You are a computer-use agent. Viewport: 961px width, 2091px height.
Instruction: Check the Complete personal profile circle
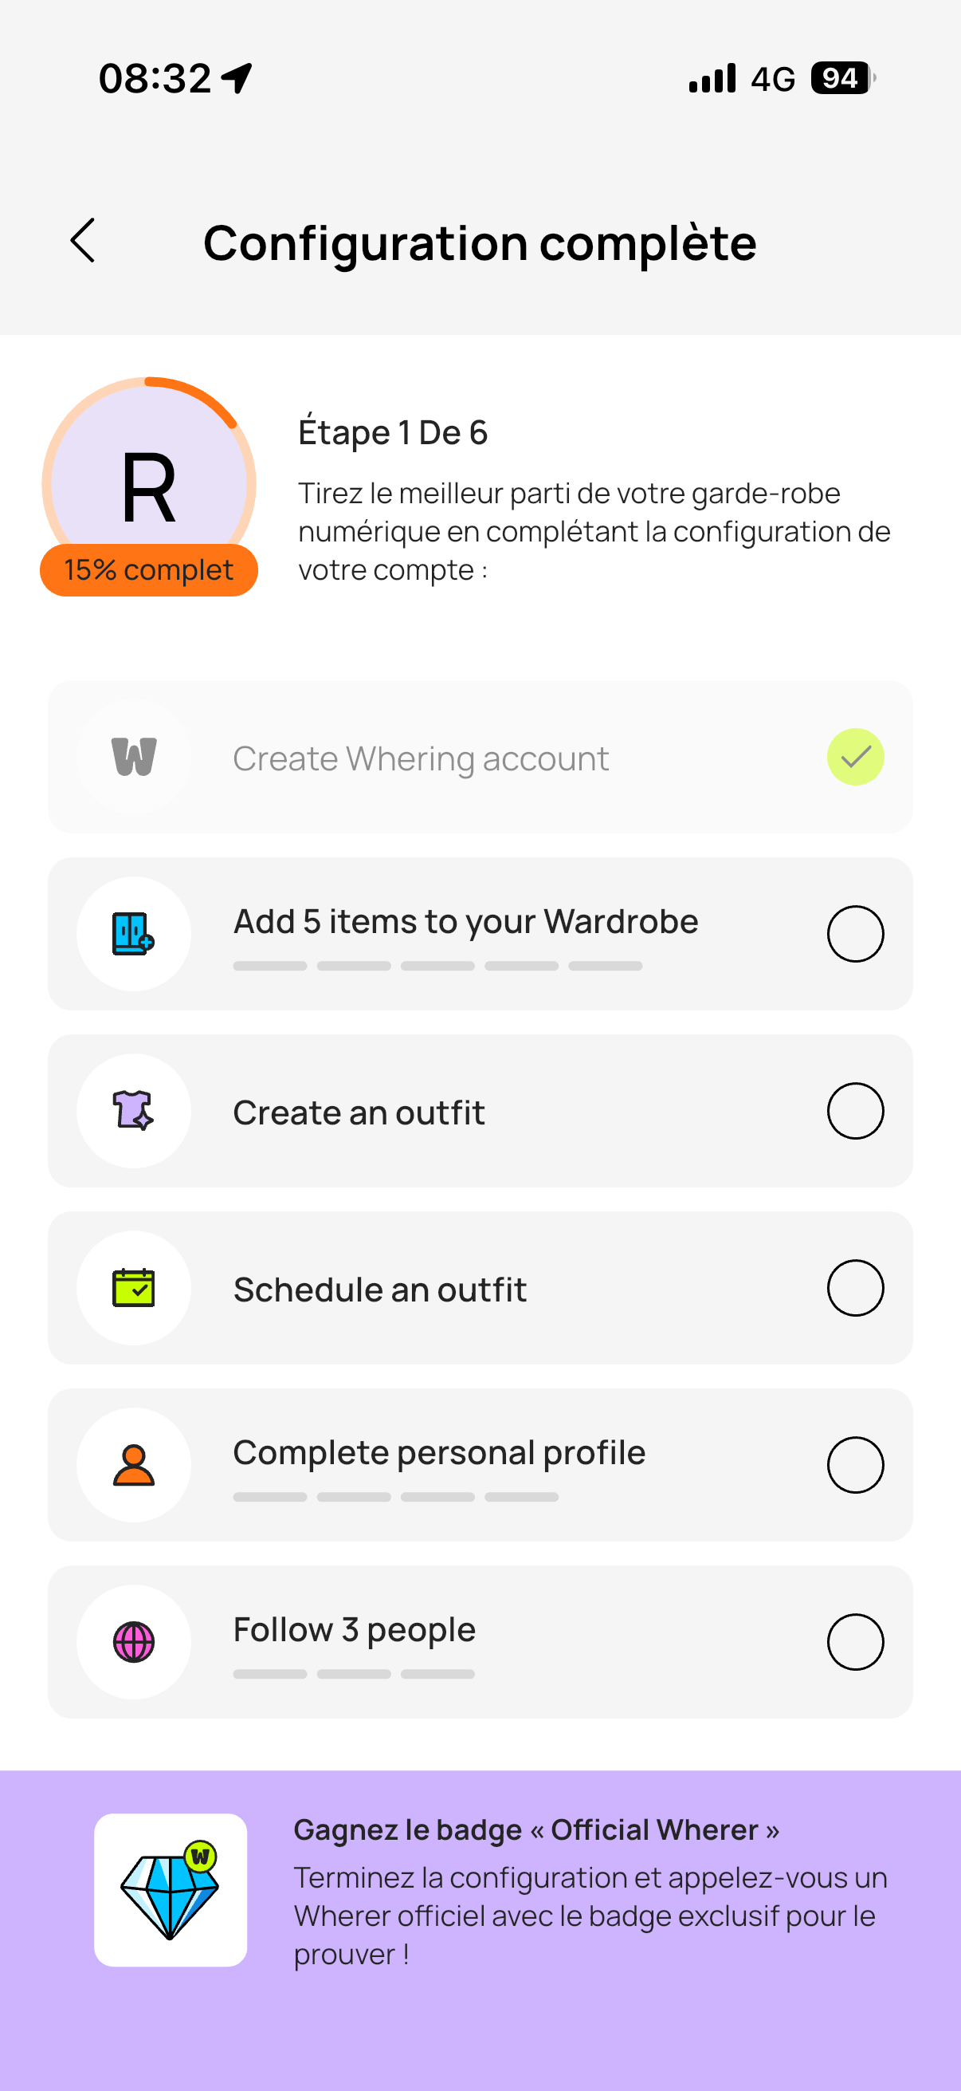click(x=856, y=1465)
